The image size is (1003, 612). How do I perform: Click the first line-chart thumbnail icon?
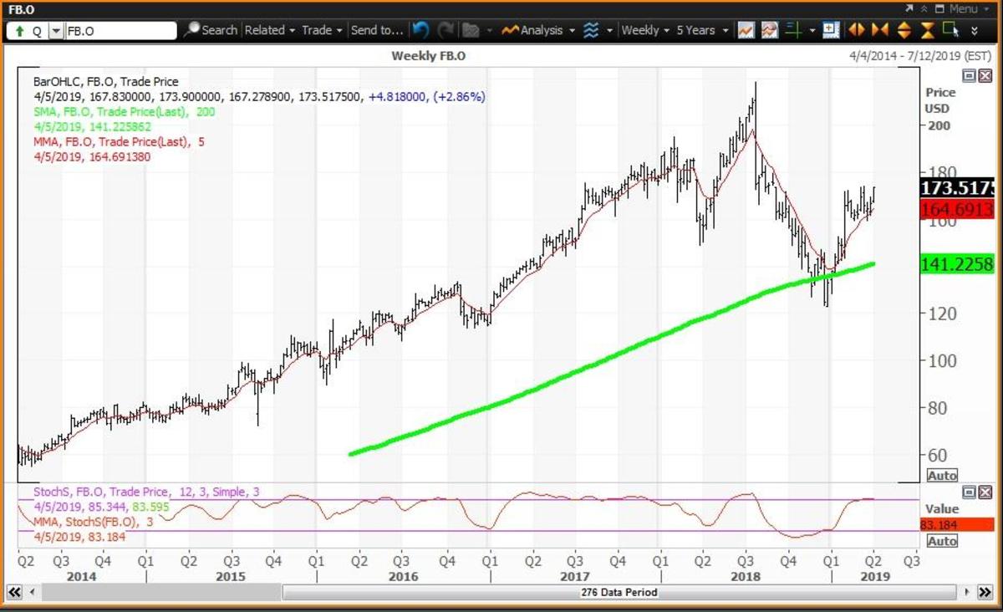coord(746,30)
